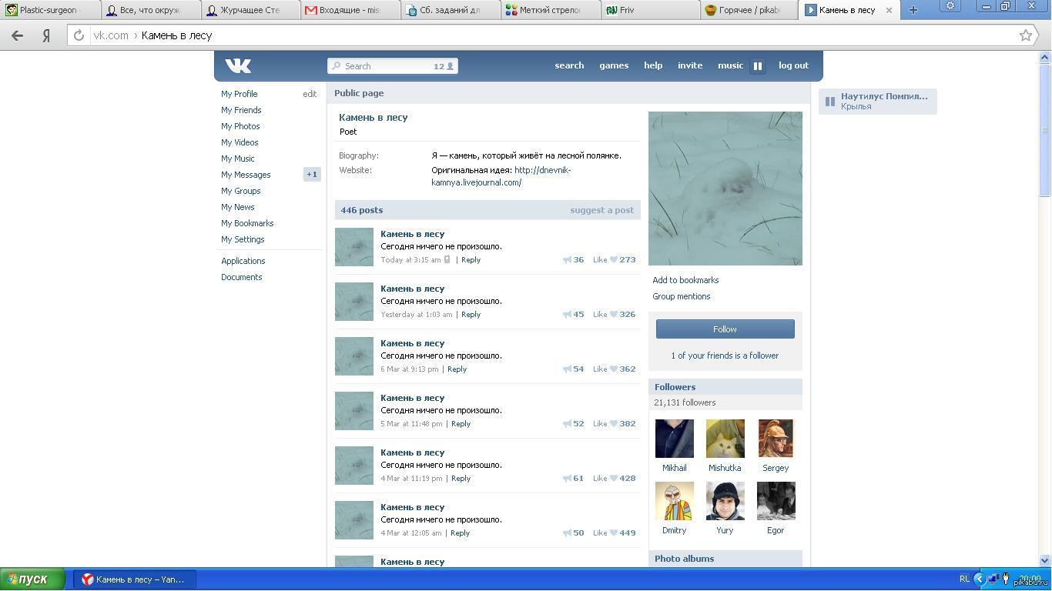Open the dnevnik-kamnya livejournal link

(542, 171)
